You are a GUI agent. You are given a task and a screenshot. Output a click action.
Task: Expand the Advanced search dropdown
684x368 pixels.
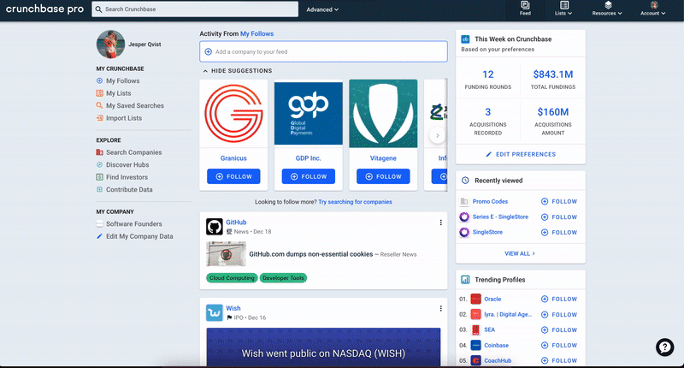(x=322, y=9)
